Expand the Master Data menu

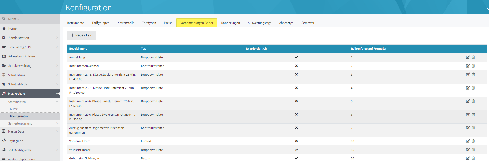57,131
